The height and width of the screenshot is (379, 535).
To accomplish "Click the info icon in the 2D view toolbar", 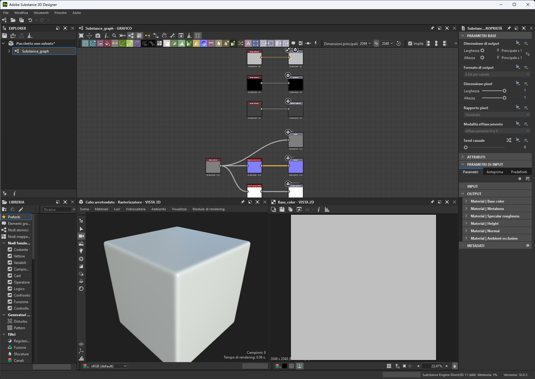I will pyautogui.click(x=319, y=209).
